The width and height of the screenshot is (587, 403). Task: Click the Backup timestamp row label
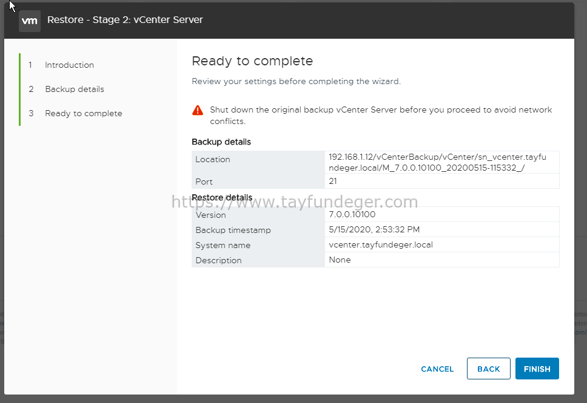point(233,230)
